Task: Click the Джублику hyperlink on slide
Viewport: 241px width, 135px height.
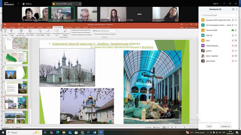Action: click(x=148, y=47)
